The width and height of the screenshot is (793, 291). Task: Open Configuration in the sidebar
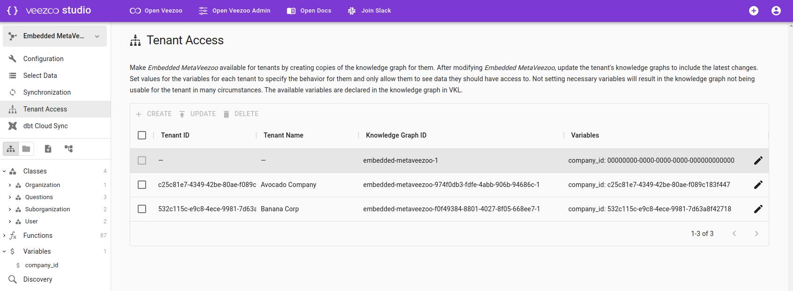55,59
